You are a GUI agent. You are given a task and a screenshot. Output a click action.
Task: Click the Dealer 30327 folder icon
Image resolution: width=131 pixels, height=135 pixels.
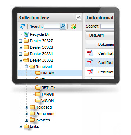pos(26,41)
